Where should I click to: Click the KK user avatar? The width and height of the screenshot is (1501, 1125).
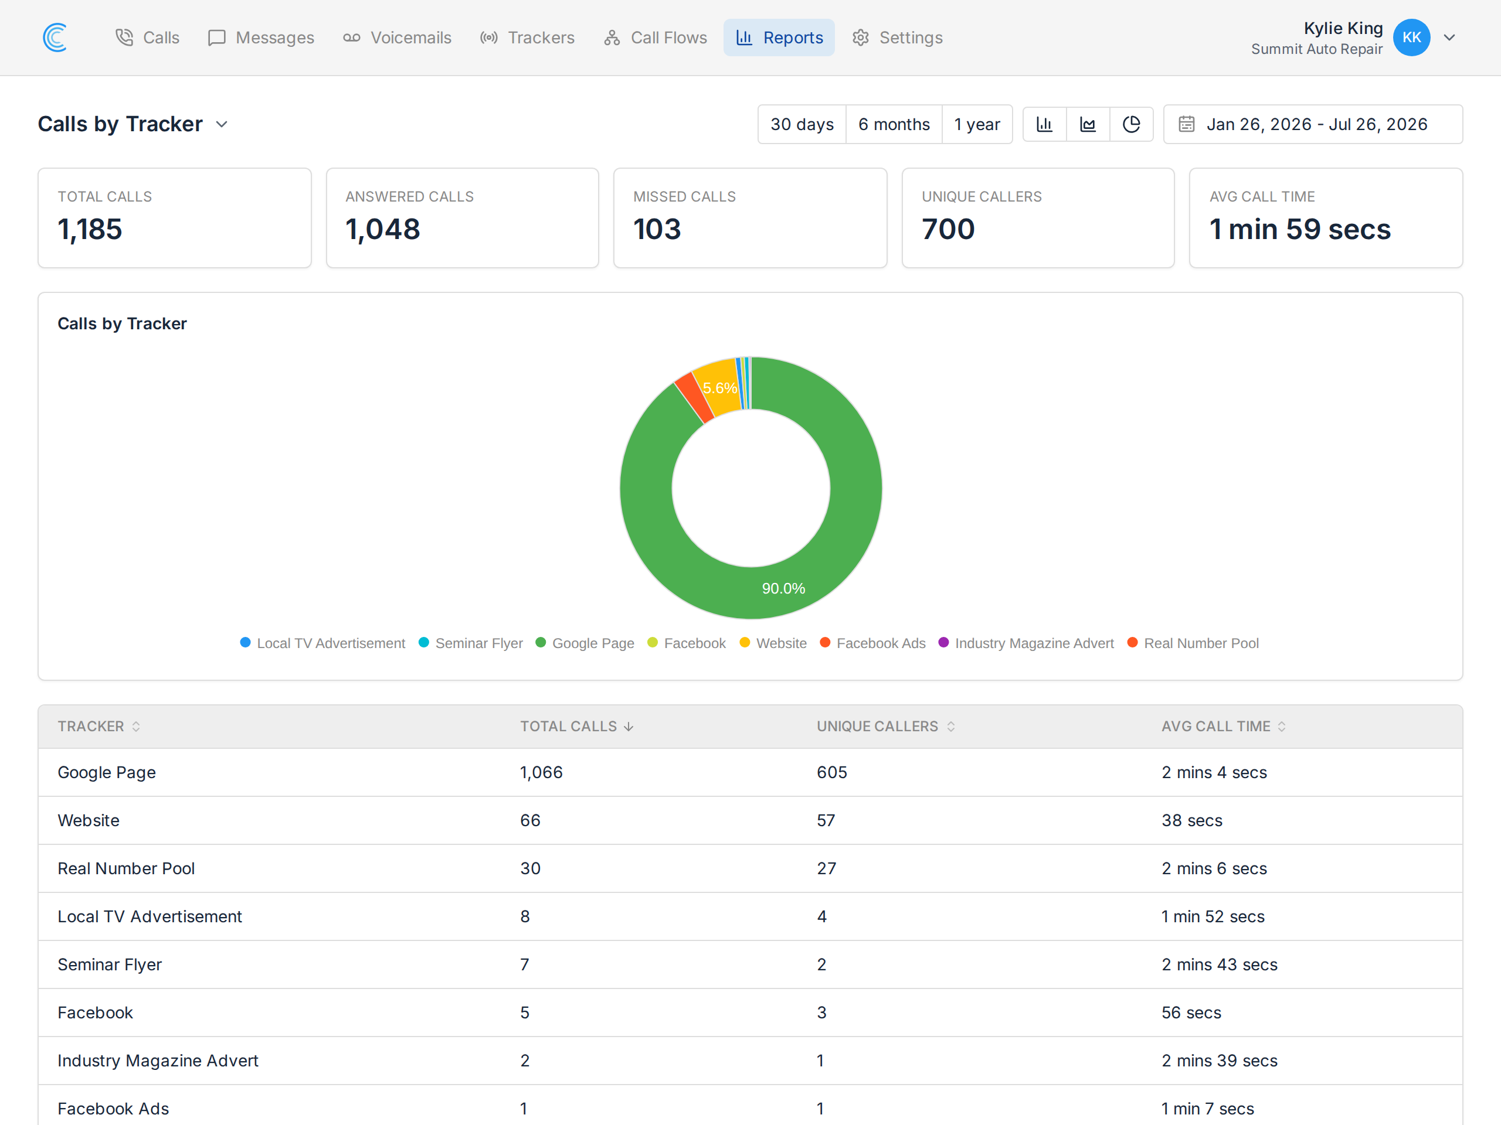(x=1411, y=37)
